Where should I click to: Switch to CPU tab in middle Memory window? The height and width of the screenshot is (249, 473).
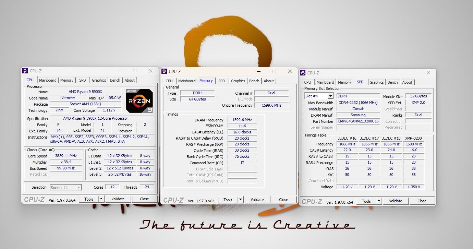(x=169, y=81)
